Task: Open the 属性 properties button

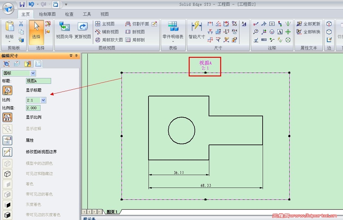Action: [x=7, y=140]
